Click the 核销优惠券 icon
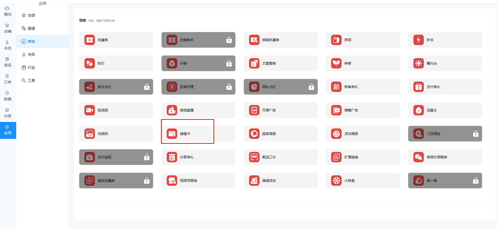This screenshot has width=497, height=229. pos(254,40)
